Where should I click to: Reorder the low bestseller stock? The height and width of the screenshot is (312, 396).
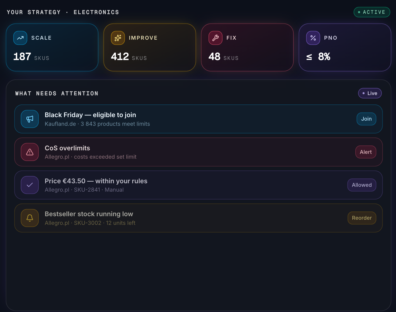pos(362,218)
